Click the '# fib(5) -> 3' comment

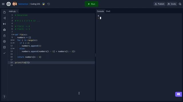pyautogui.click(x=22, y=29)
